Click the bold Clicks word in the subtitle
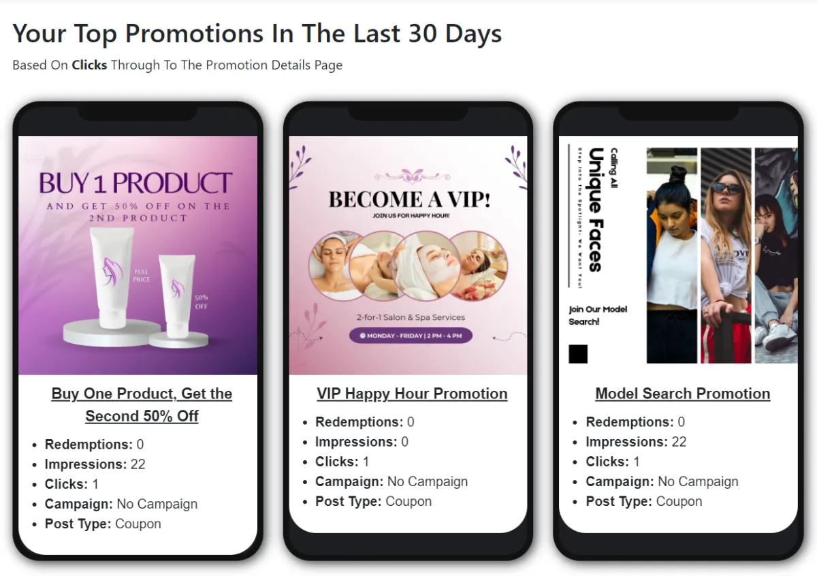817x576 pixels. click(89, 65)
